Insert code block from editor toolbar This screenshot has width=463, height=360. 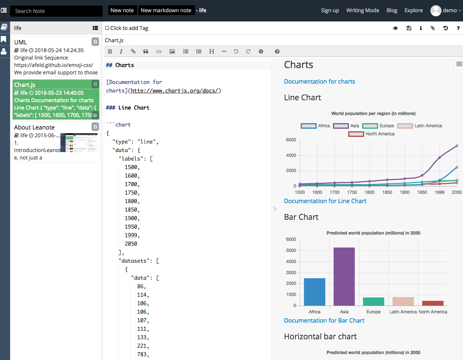(x=159, y=51)
